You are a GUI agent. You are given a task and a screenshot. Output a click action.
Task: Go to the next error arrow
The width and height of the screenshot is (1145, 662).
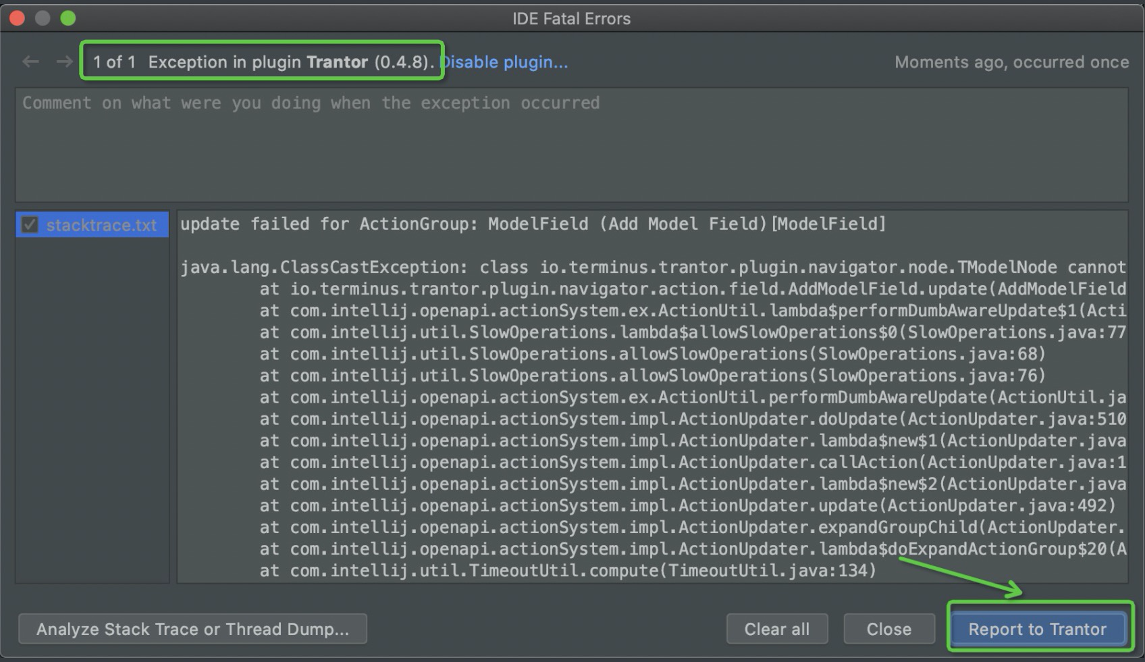[64, 62]
